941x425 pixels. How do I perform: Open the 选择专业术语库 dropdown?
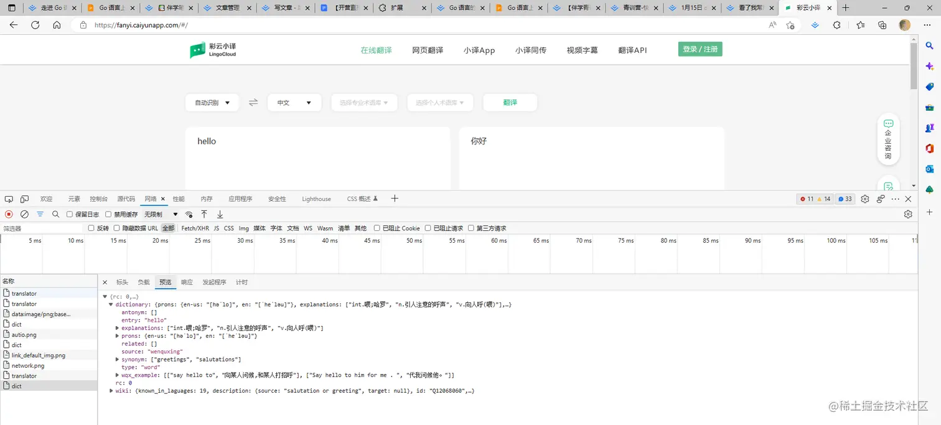tap(364, 103)
